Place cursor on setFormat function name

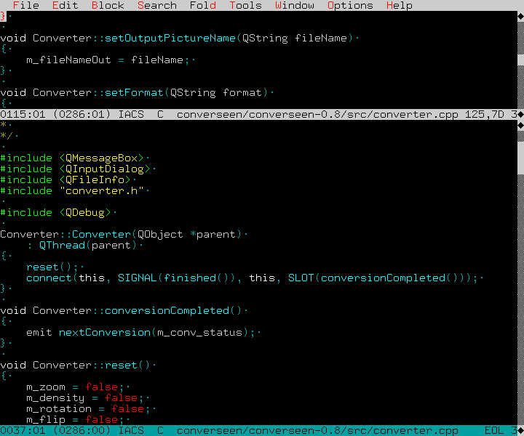(134, 92)
